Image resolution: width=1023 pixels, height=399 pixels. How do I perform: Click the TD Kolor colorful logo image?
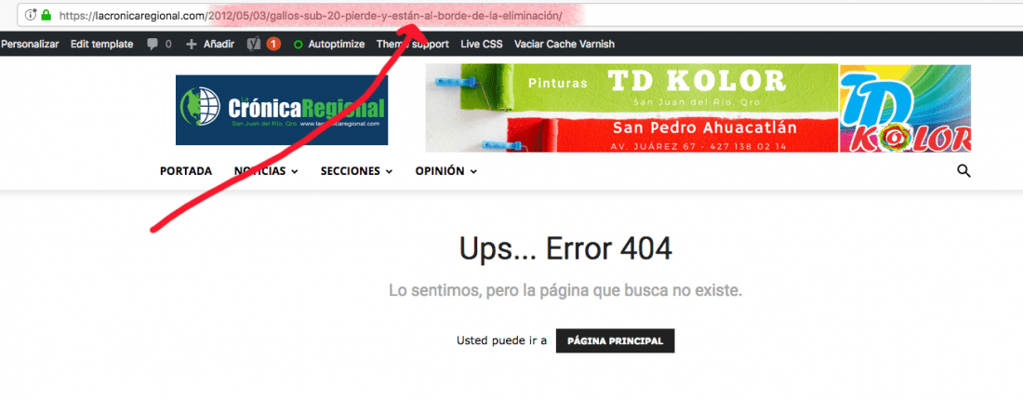click(x=905, y=108)
